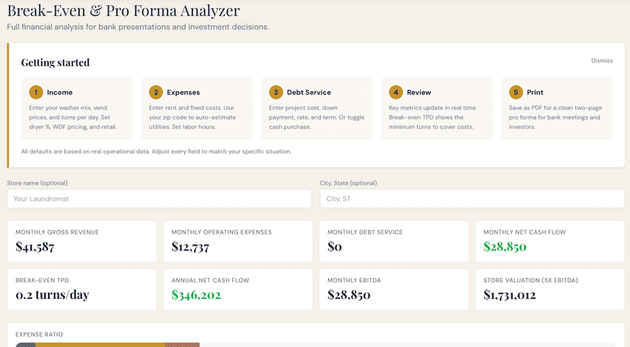Click the step 4 Review number badge
Screen dimensions: 630x347
[x=395, y=92]
